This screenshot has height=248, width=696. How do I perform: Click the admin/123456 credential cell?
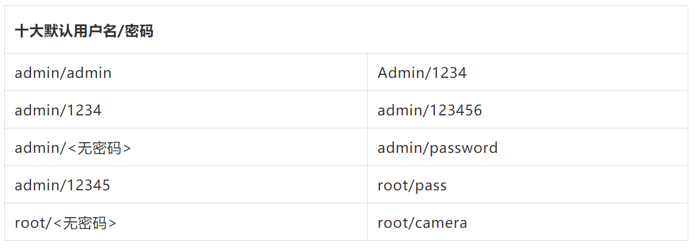tap(429, 111)
